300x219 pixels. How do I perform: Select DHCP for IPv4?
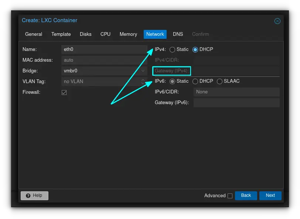[x=195, y=49]
